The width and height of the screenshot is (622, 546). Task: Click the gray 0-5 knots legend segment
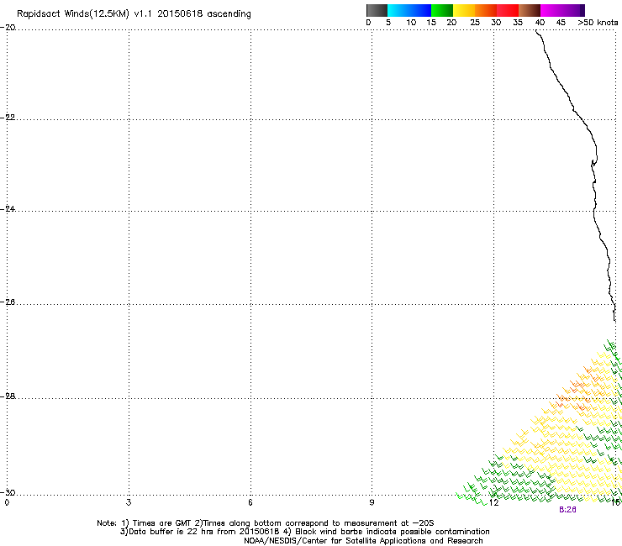click(x=377, y=10)
